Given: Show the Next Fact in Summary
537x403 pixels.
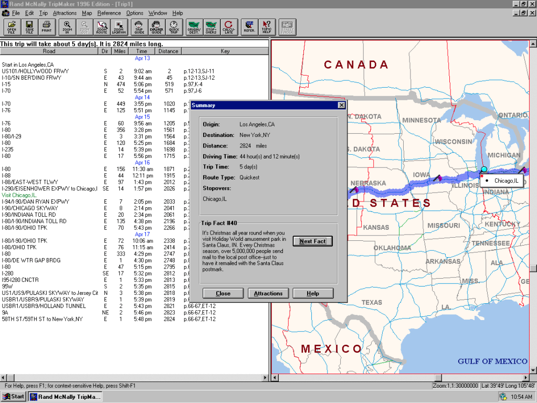Looking at the screenshot, I should pos(312,241).
